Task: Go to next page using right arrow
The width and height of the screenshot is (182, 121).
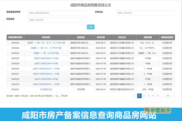Action: [x=173, y=96]
